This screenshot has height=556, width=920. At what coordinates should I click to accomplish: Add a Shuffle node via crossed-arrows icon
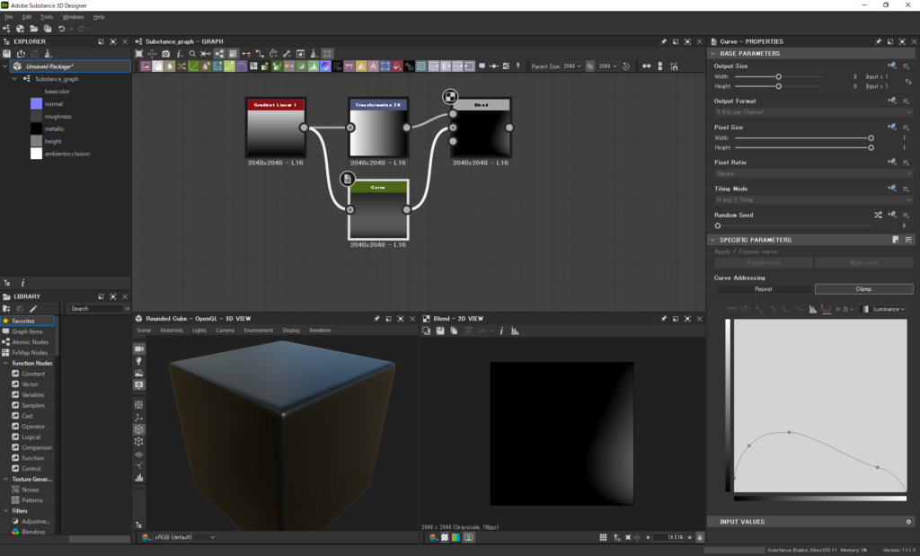[181, 66]
